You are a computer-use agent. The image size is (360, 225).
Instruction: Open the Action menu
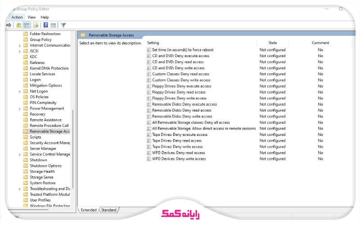pyautogui.click(x=17, y=17)
